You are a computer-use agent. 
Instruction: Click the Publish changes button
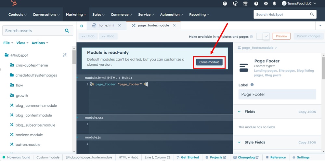(308, 36)
